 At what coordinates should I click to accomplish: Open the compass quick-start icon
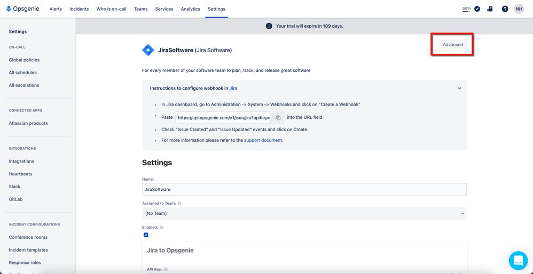(477, 9)
